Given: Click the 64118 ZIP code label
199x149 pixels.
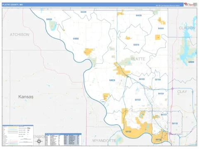Looking at the screenshot, I should click(x=175, y=123).
